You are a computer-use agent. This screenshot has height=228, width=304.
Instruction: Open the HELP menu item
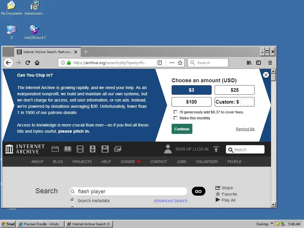[106, 162]
